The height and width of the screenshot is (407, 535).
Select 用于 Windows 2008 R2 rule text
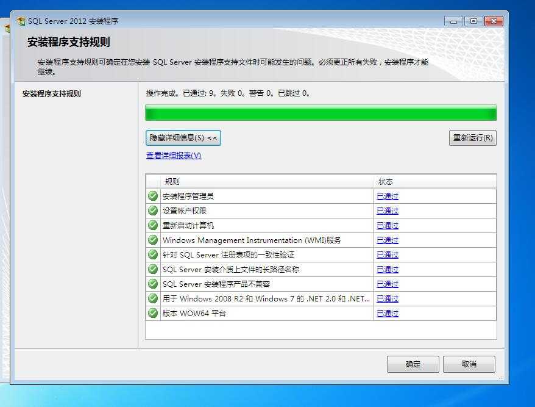[x=266, y=298]
